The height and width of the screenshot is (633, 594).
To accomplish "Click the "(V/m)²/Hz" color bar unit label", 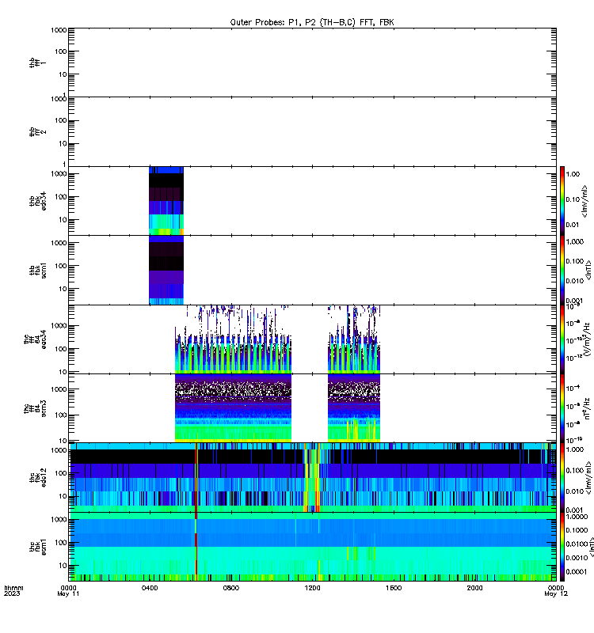I will click(x=587, y=339).
